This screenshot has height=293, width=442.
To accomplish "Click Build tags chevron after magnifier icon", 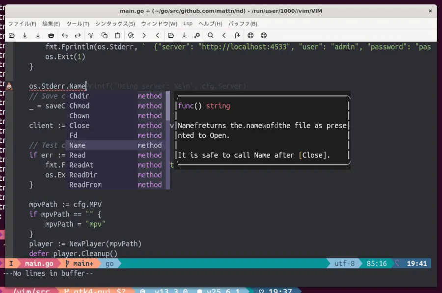I will [224, 35].
